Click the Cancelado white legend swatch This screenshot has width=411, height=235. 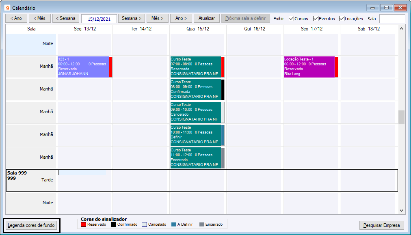pyautogui.click(x=144, y=224)
